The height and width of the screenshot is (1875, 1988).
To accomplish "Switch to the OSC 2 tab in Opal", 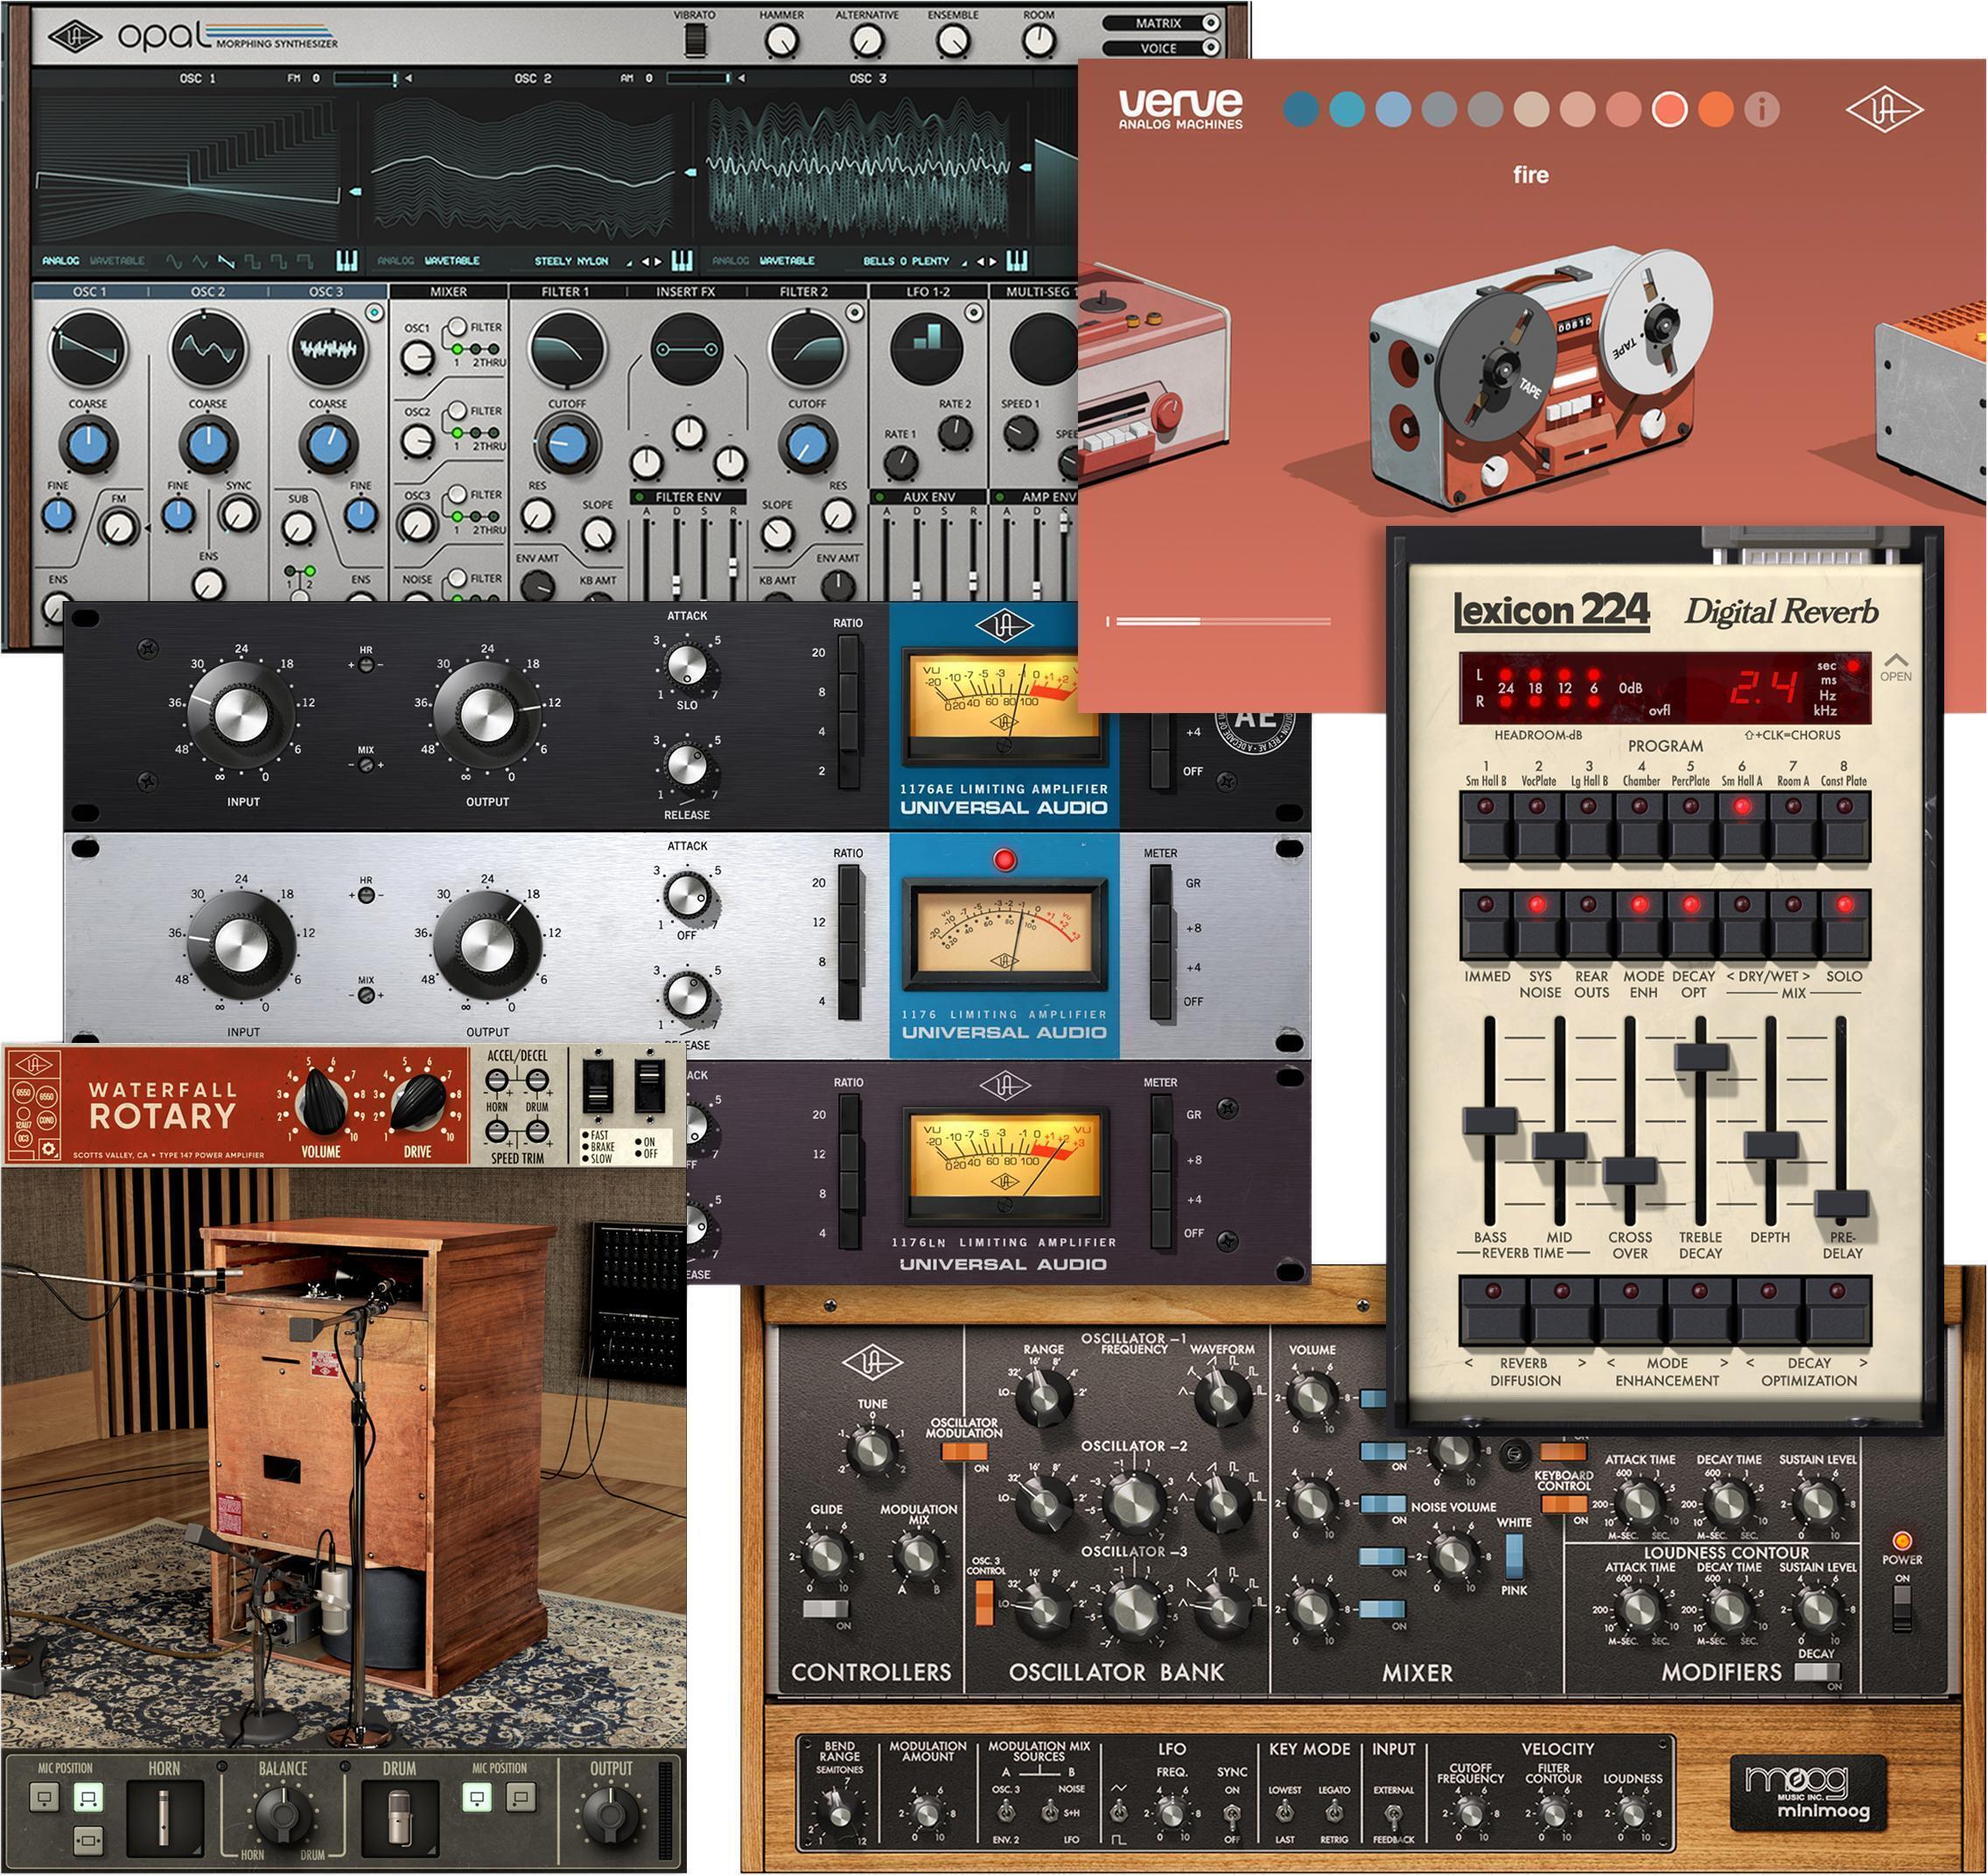I will (208, 292).
